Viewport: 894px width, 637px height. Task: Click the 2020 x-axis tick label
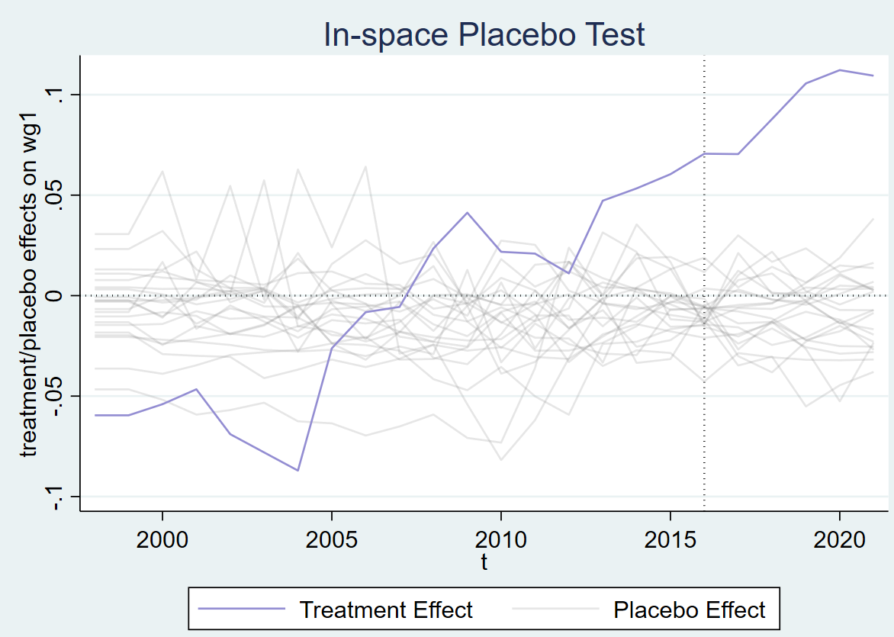point(839,540)
